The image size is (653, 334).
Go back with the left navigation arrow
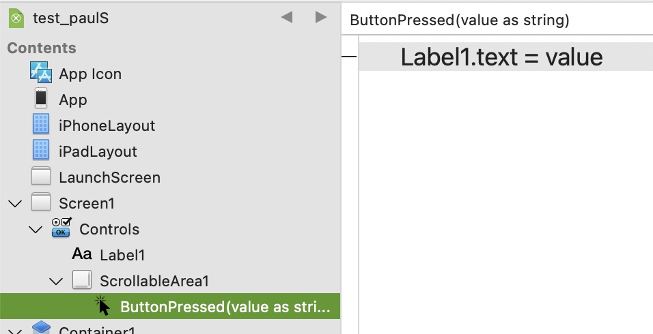pyautogui.click(x=288, y=18)
